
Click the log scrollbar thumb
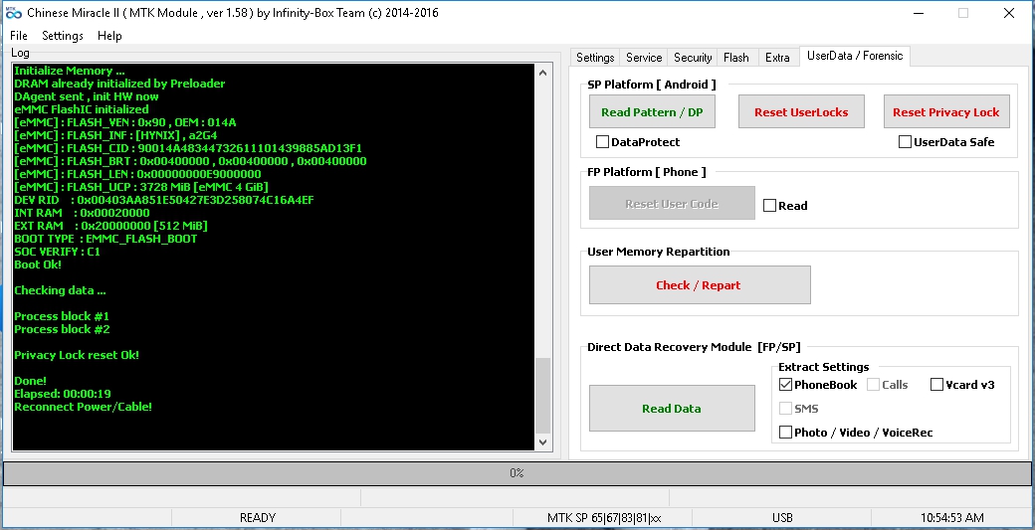pos(542,396)
